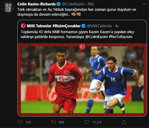This screenshot has height=128, width=149.
Task: Click Milli Takımlar blue verified badge
Action: [x=83, y=26]
